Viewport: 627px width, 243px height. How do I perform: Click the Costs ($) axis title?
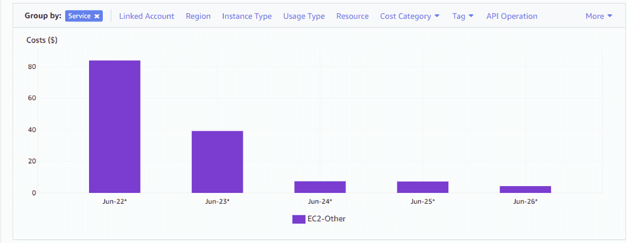pos(42,40)
